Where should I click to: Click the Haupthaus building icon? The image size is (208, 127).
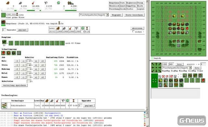coord(3,22)
